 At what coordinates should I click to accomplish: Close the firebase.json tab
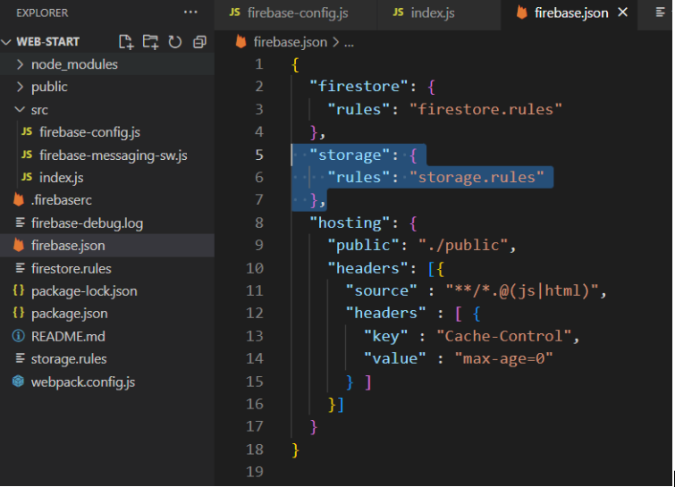pyautogui.click(x=622, y=13)
